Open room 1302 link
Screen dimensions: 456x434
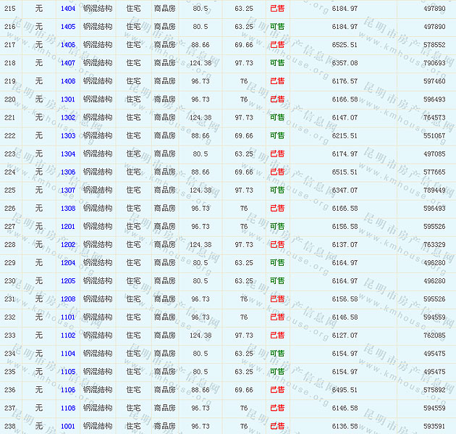67,117
